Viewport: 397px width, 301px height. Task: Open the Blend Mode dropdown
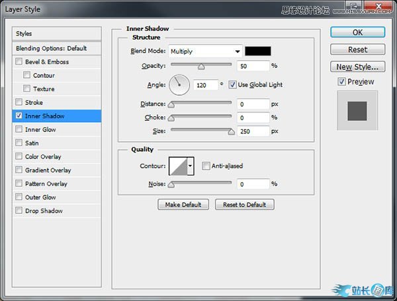205,51
